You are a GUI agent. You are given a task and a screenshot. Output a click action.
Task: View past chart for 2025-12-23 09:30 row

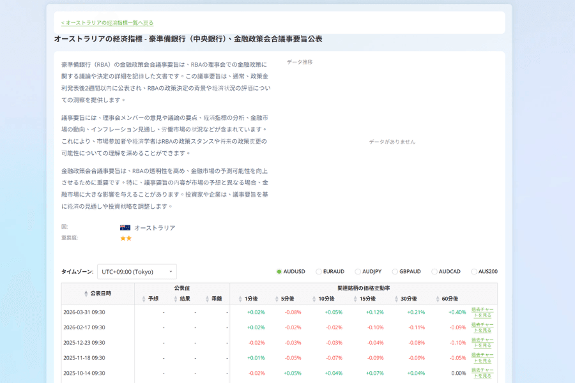(x=482, y=343)
